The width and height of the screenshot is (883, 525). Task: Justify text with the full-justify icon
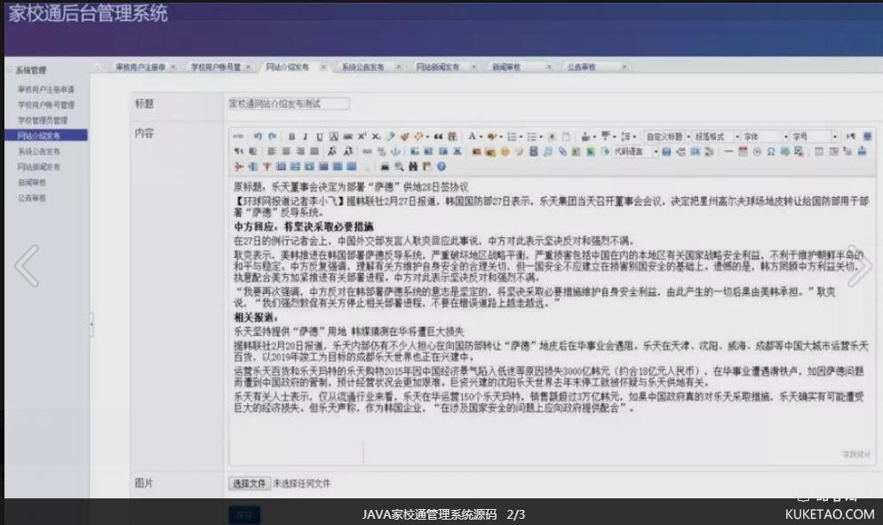pyautogui.click(x=314, y=152)
